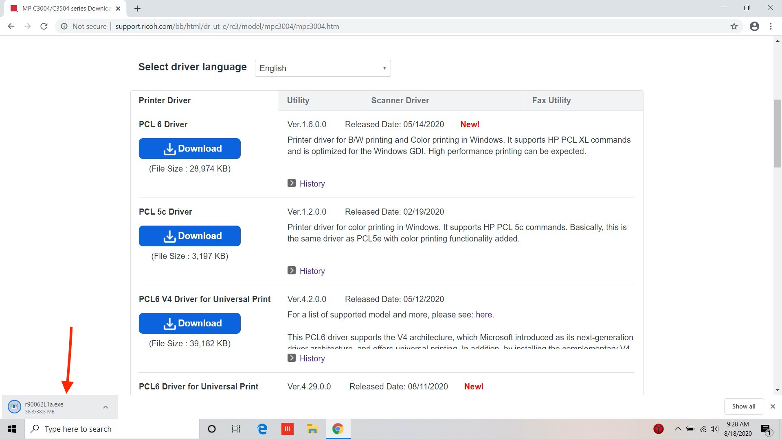This screenshot has width=782, height=439.
Task: Open the Action Center notifications icon
Action: click(x=766, y=429)
